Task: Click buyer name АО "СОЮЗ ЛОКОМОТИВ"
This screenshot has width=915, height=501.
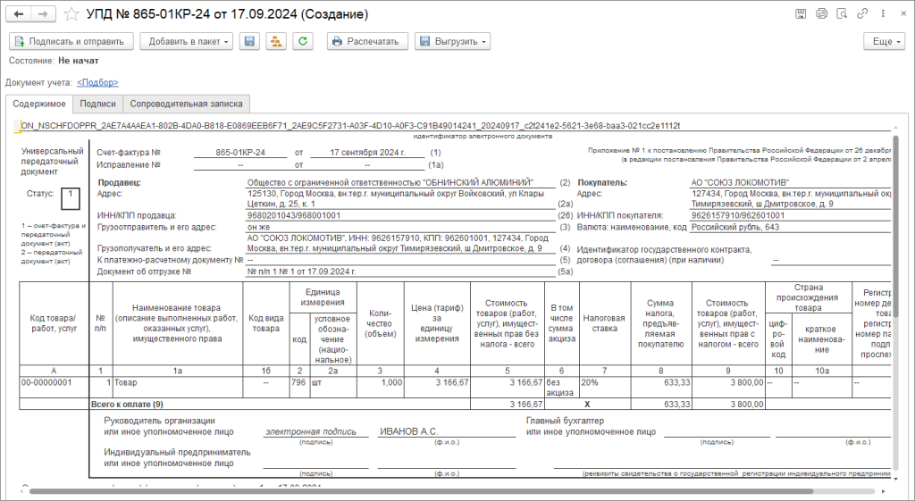Action: pos(740,182)
